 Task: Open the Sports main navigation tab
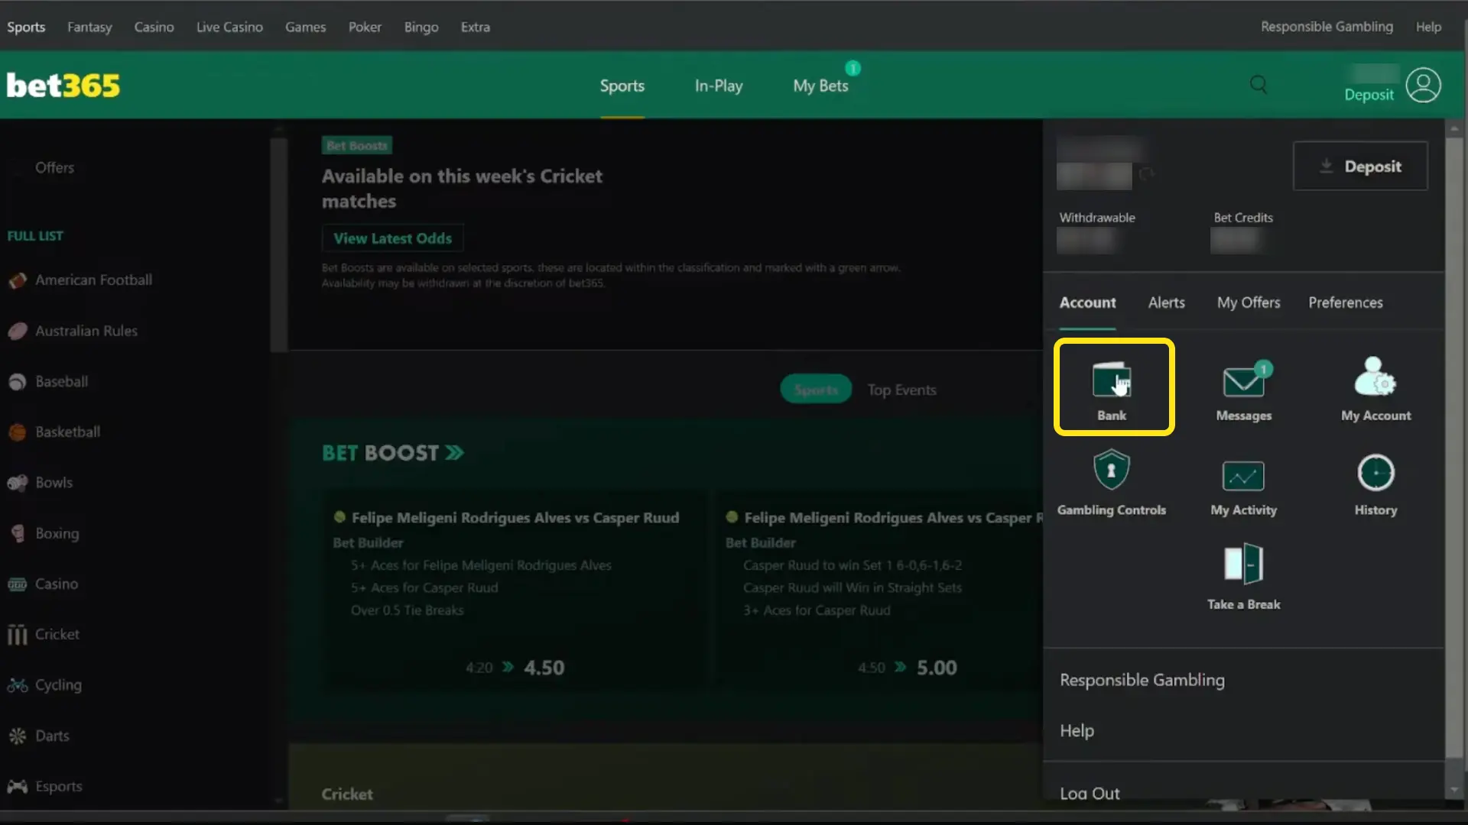pos(622,86)
